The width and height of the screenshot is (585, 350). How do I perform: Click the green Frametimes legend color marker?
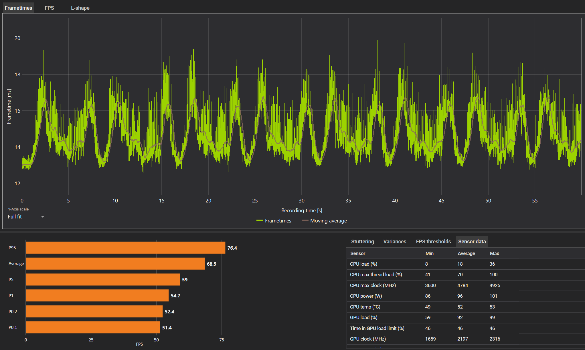[x=260, y=221]
